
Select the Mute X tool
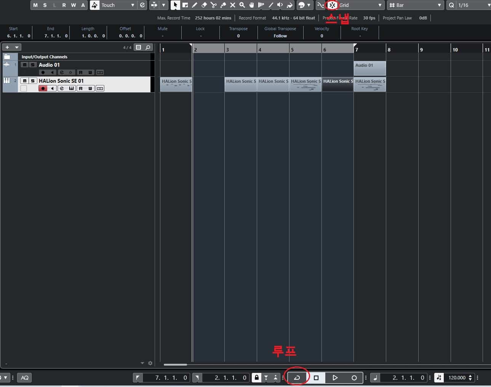point(233,5)
